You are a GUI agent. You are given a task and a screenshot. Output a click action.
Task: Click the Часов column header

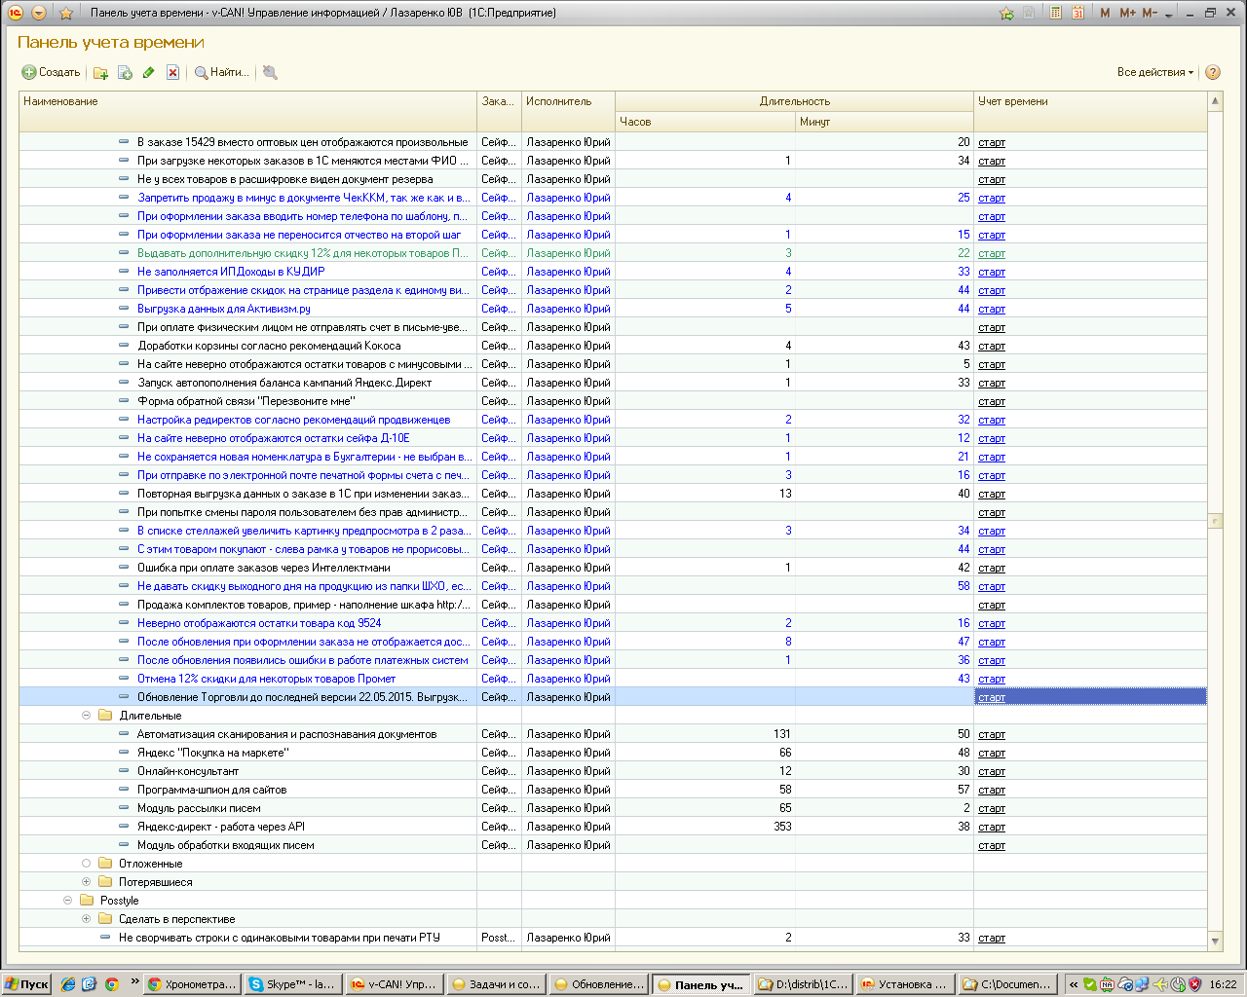tap(705, 122)
